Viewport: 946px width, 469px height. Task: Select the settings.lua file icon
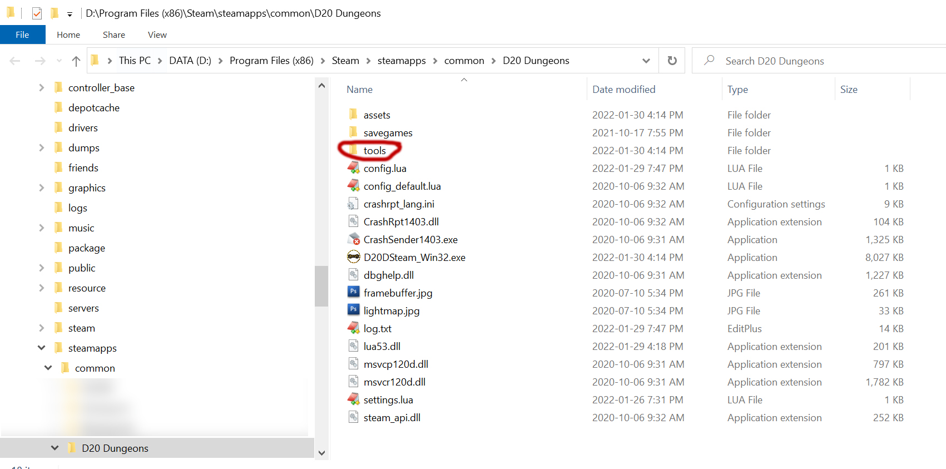click(353, 399)
